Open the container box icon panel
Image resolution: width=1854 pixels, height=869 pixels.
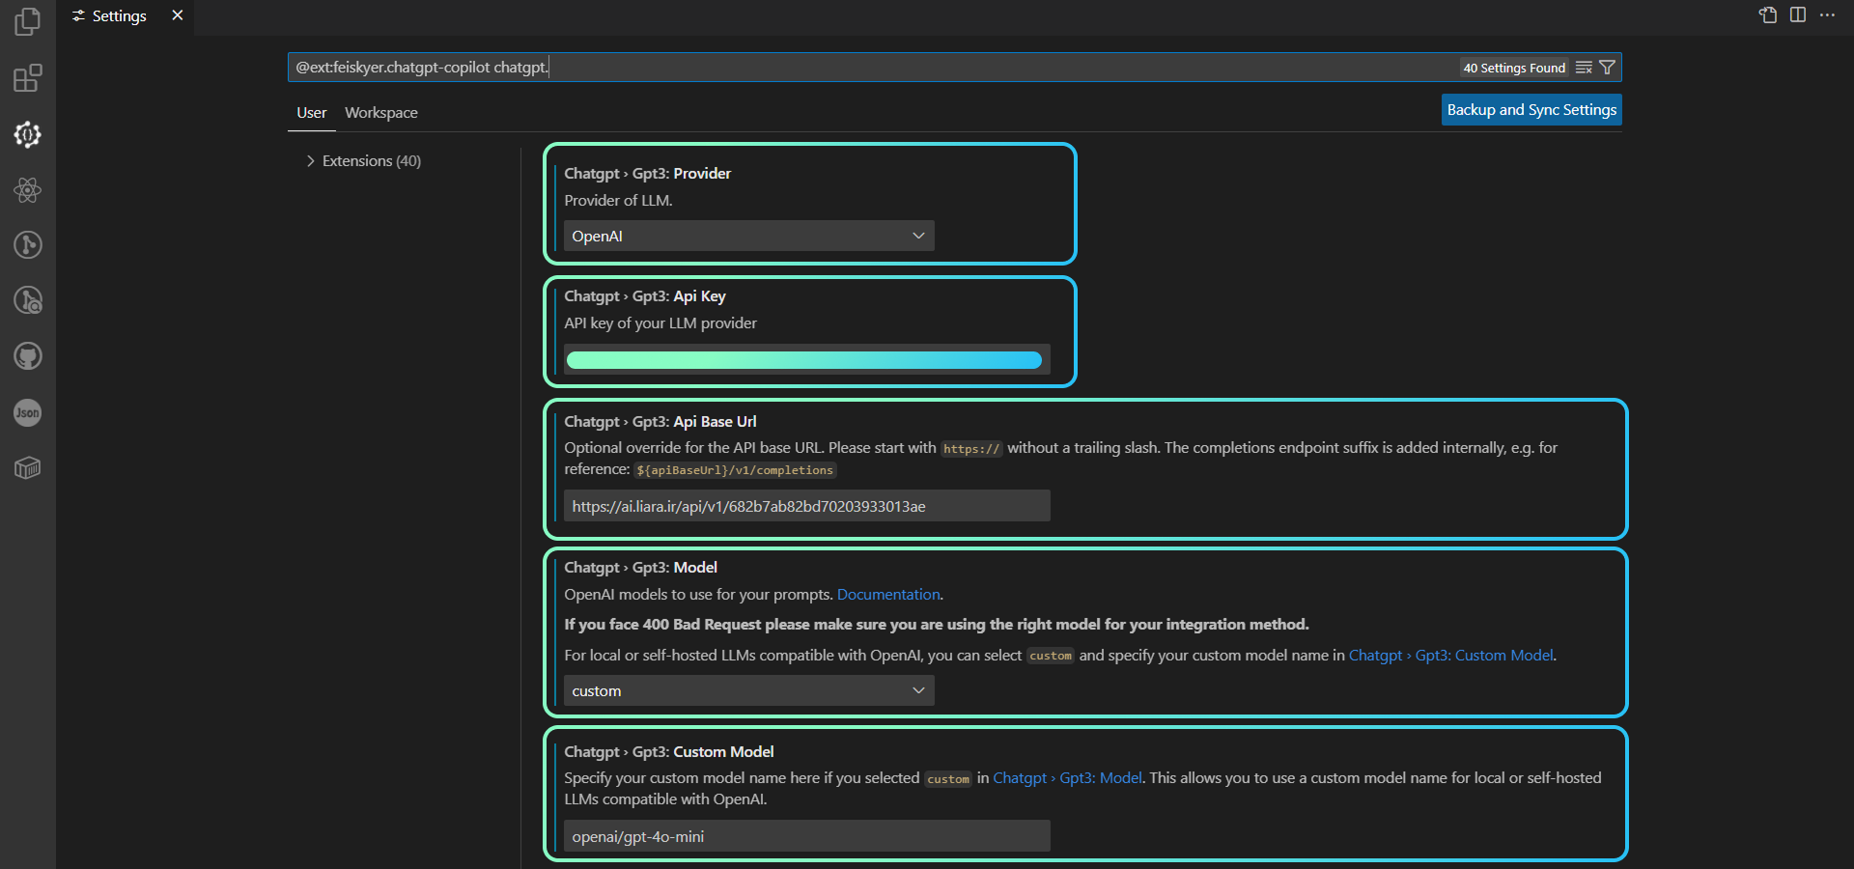click(28, 468)
